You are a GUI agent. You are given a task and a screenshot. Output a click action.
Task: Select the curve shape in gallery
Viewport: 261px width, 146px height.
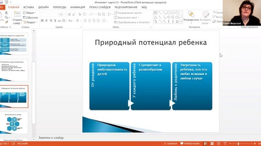[x=164, y=21]
